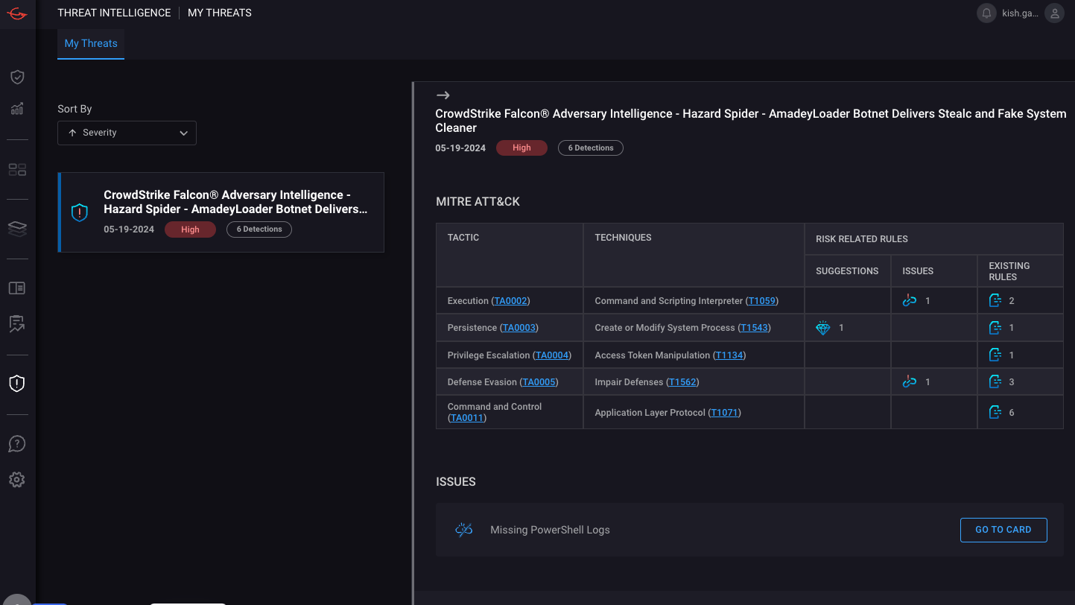Open the threat intelligence shield sidebar icon
Screen dimensions: 1075x605
[x=17, y=384]
